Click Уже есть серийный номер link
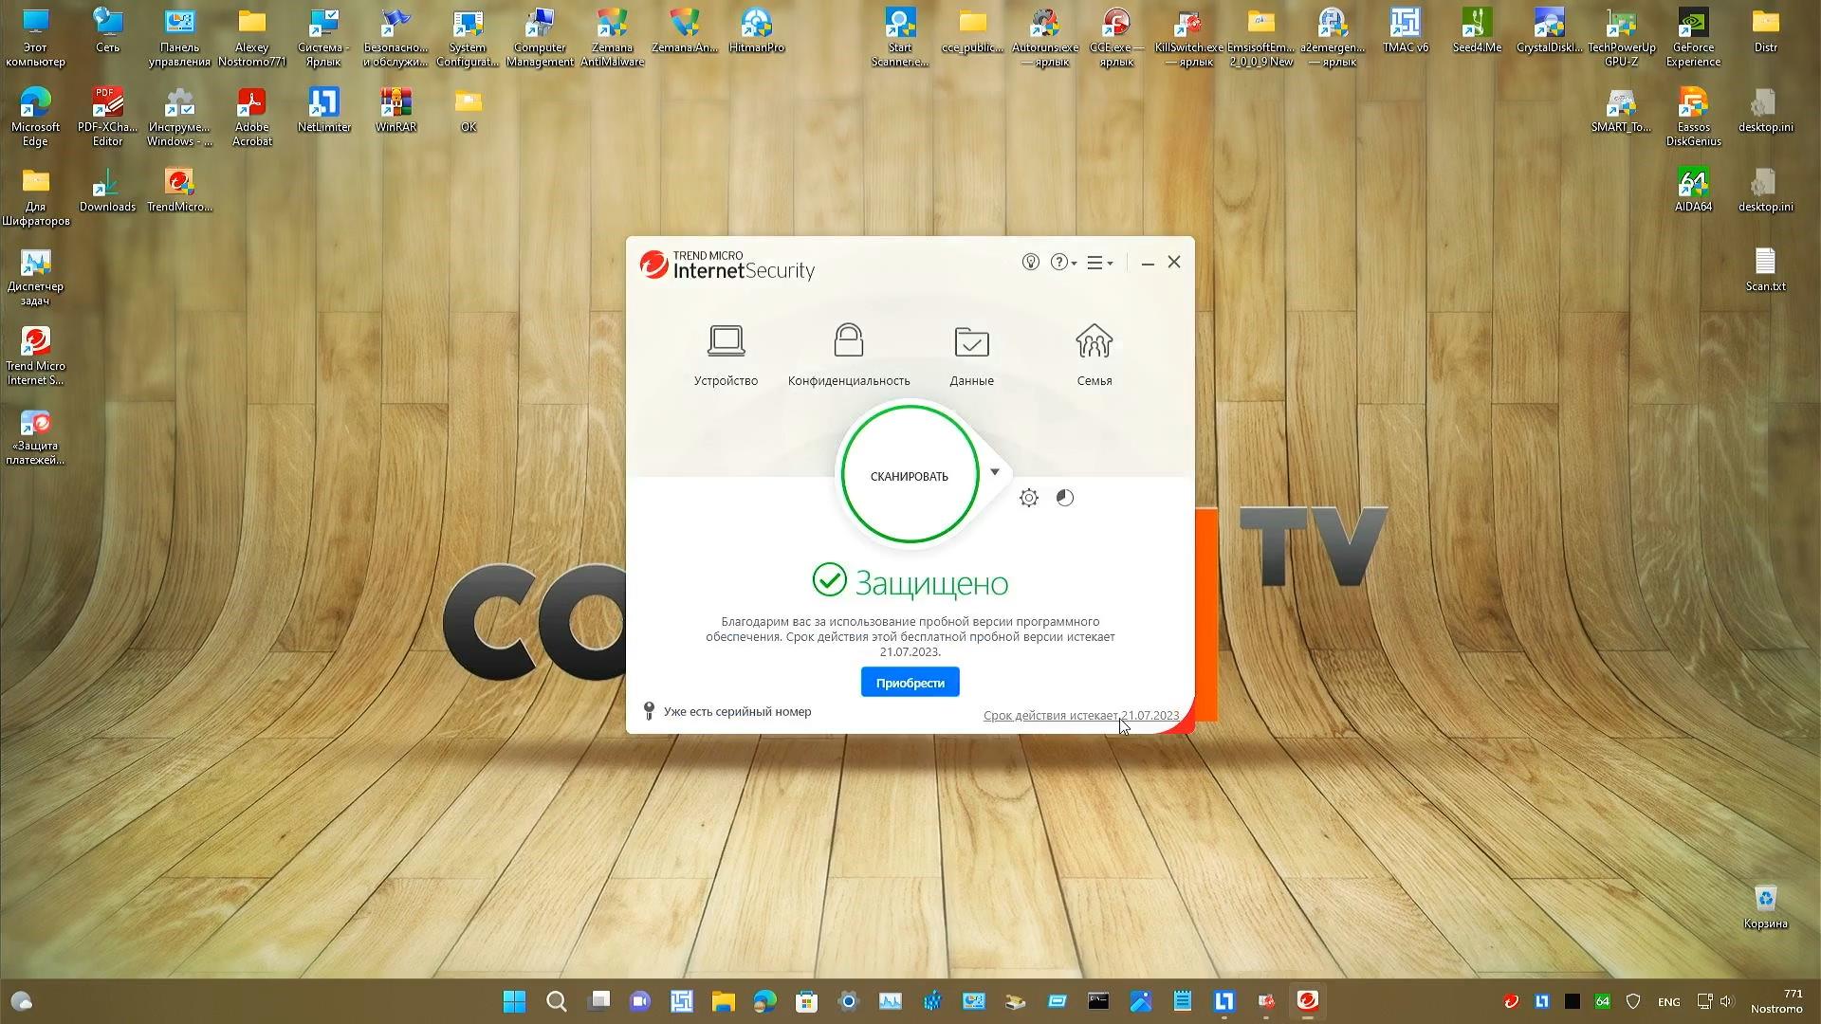Viewport: 1821px width, 1024px height. click(737, 712)
